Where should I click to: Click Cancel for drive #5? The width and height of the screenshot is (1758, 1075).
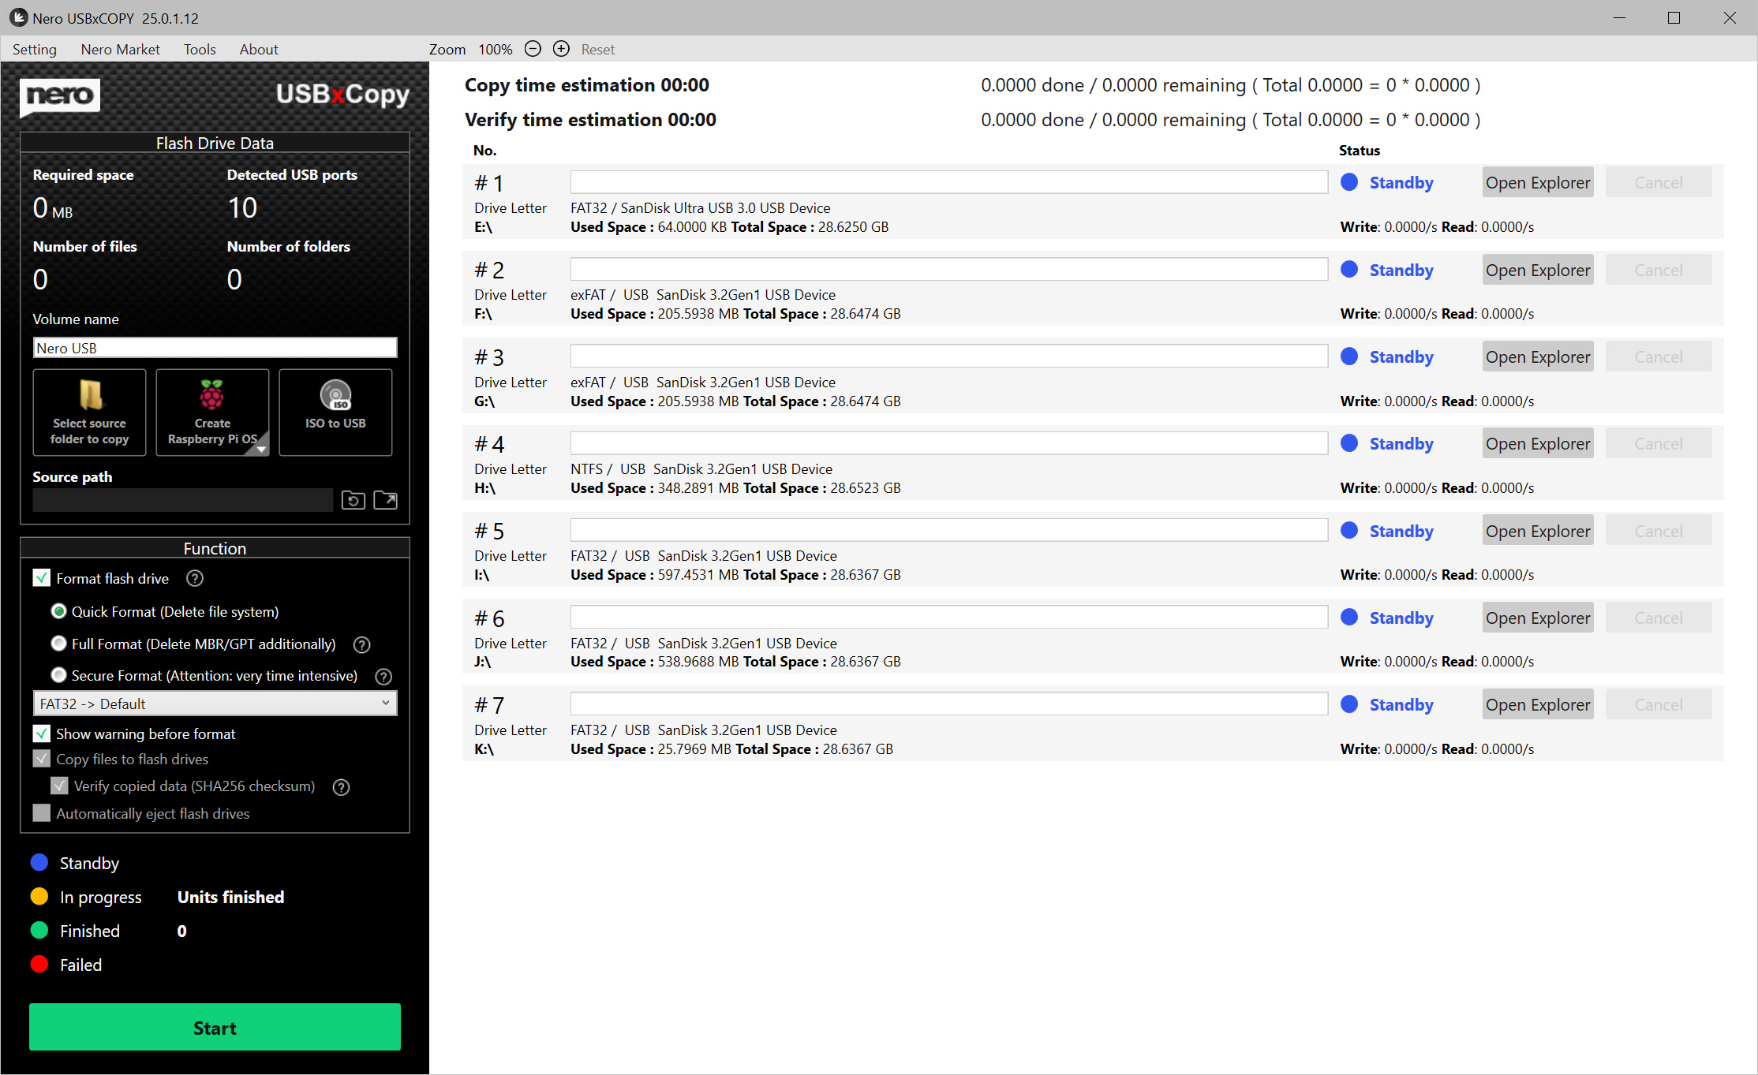[x=1659, y=531]
